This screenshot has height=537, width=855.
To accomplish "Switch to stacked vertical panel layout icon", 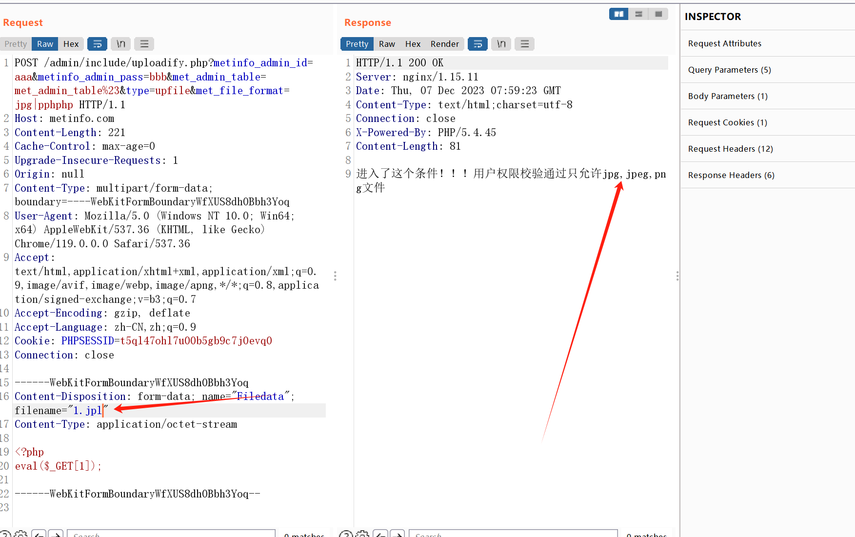I will click(638, 14).
